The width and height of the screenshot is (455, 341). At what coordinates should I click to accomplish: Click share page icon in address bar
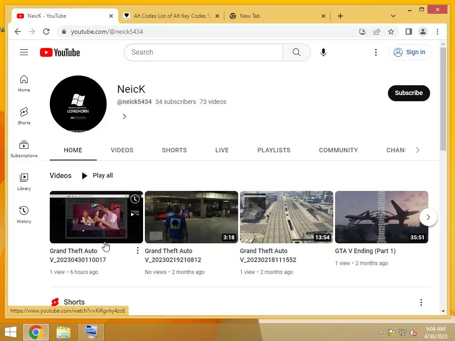tap(377, 32)
